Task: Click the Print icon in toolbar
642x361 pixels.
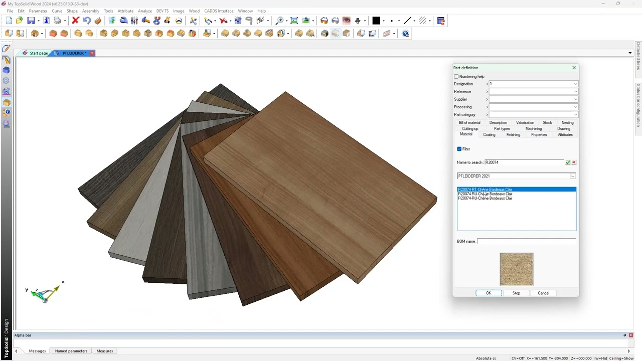Action: (58, 21)
